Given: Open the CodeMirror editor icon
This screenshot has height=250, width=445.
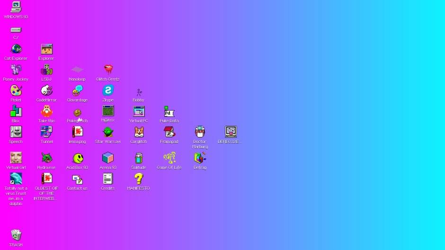Looking at the screenshot, I should point(46,91).
